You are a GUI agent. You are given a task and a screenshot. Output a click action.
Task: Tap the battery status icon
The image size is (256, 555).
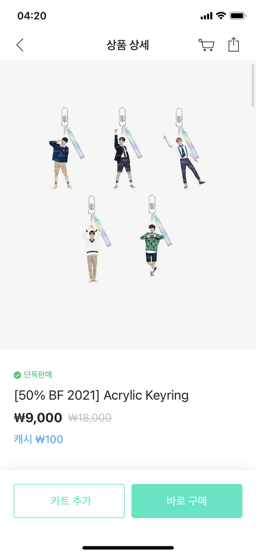tap(238, 15)
